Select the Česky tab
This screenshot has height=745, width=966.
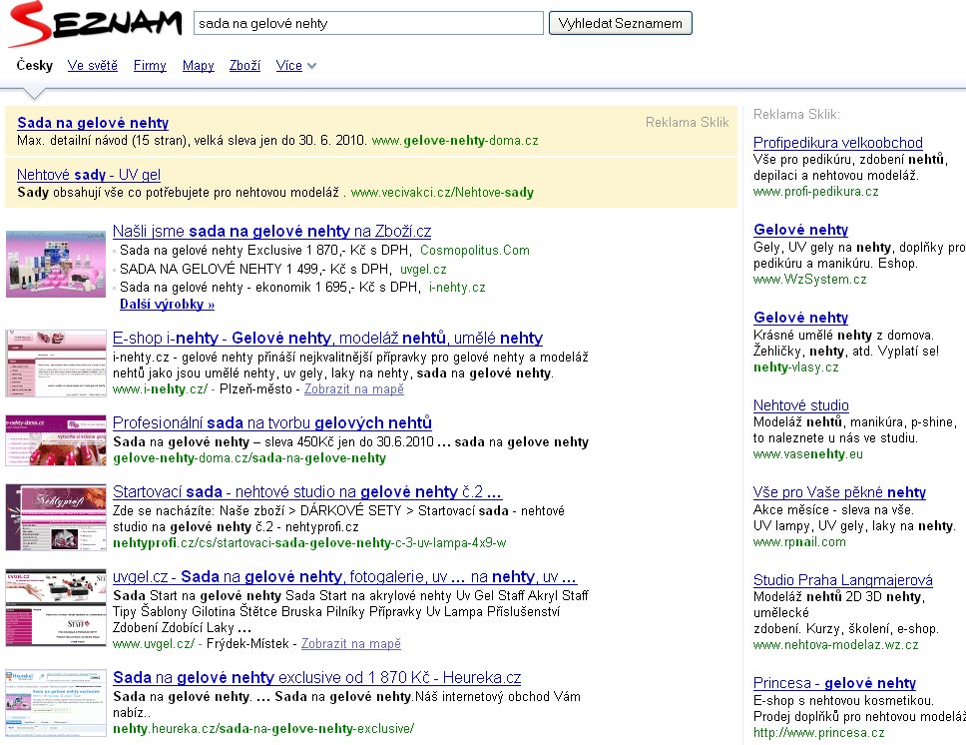coord(35,65)
